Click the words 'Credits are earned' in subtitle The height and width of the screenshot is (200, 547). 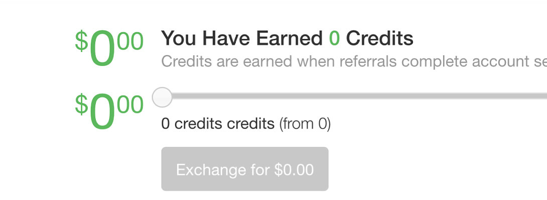[226, 62]
